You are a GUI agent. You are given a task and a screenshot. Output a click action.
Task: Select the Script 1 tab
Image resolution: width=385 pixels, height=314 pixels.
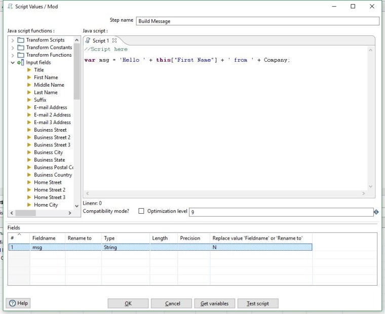coord(99,41)
